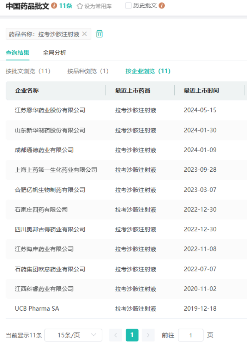The width and height of the screenshot is (247, 348).
Task: Click the 最近上市药品 column header
Action: [x=133, y=90]
